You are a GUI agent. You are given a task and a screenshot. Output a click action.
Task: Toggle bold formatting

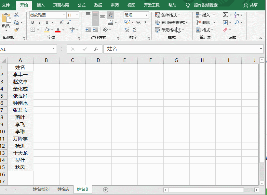point(33,23)
